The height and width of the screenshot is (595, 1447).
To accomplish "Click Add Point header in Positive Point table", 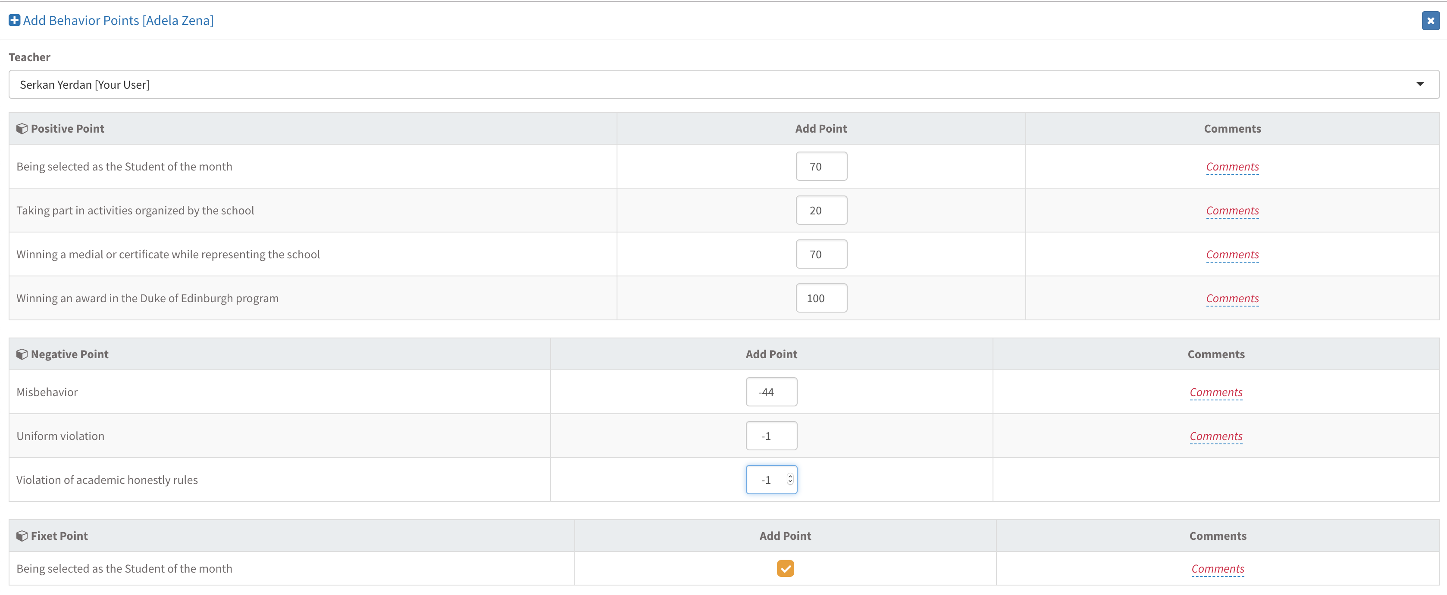I will coord(821,129).
